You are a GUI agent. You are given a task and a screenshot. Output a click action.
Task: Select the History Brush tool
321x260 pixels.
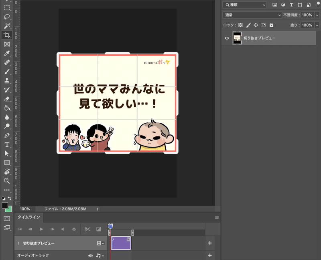point(7,90)
